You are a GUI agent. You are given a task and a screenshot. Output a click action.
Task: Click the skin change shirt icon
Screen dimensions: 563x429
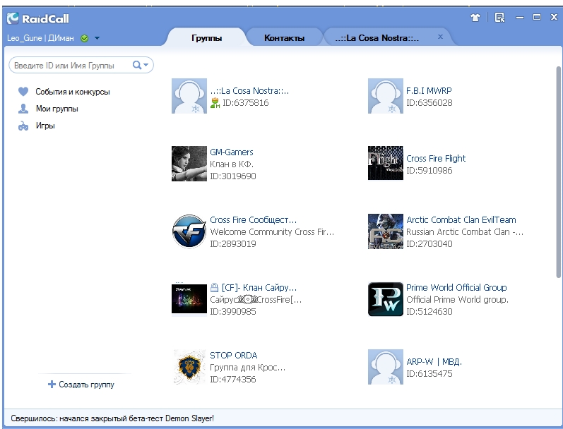[475, 18]
